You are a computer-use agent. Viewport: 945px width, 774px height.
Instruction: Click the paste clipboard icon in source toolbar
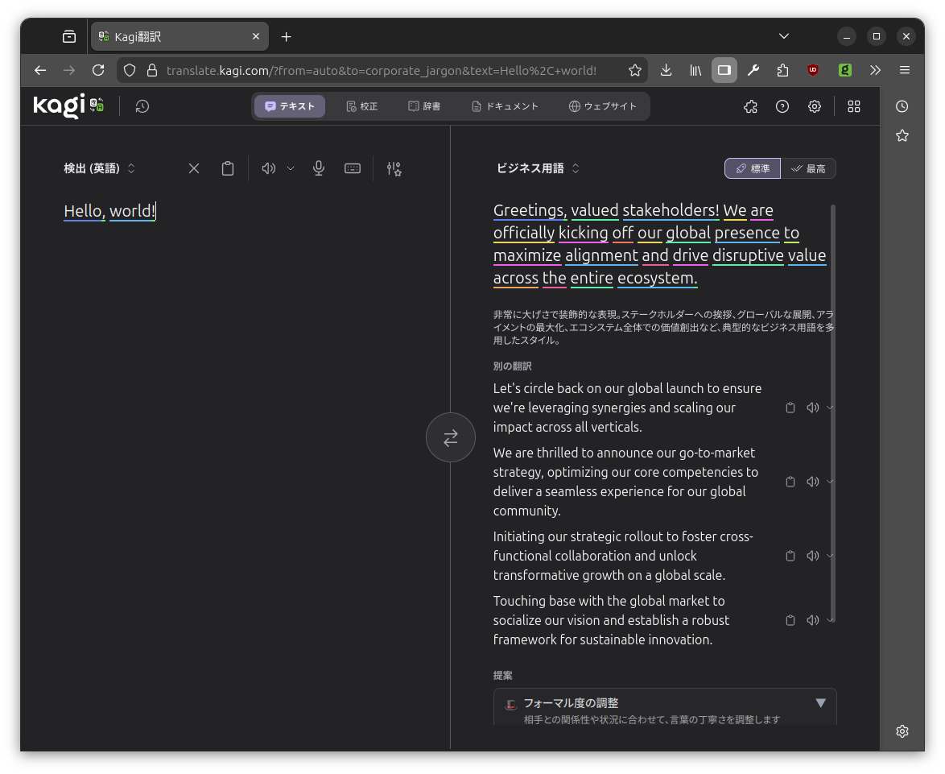(x=228, y=168)
